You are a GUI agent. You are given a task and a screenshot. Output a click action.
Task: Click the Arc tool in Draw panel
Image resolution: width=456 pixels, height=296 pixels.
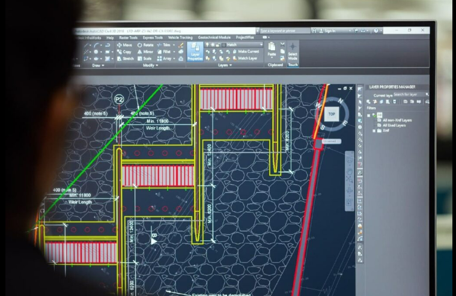[x=96, y=45]
